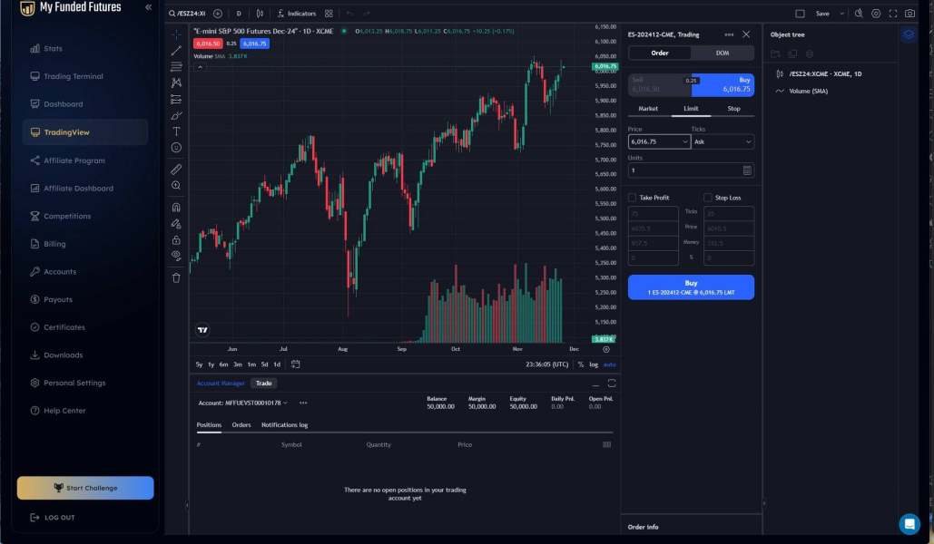
Task: Save the chart layout
Action: pos(822,13)
